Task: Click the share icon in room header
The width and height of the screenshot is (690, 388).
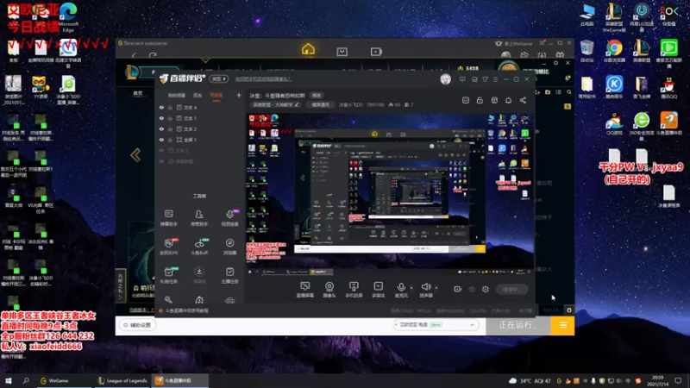Action: (x=523, y=100)
